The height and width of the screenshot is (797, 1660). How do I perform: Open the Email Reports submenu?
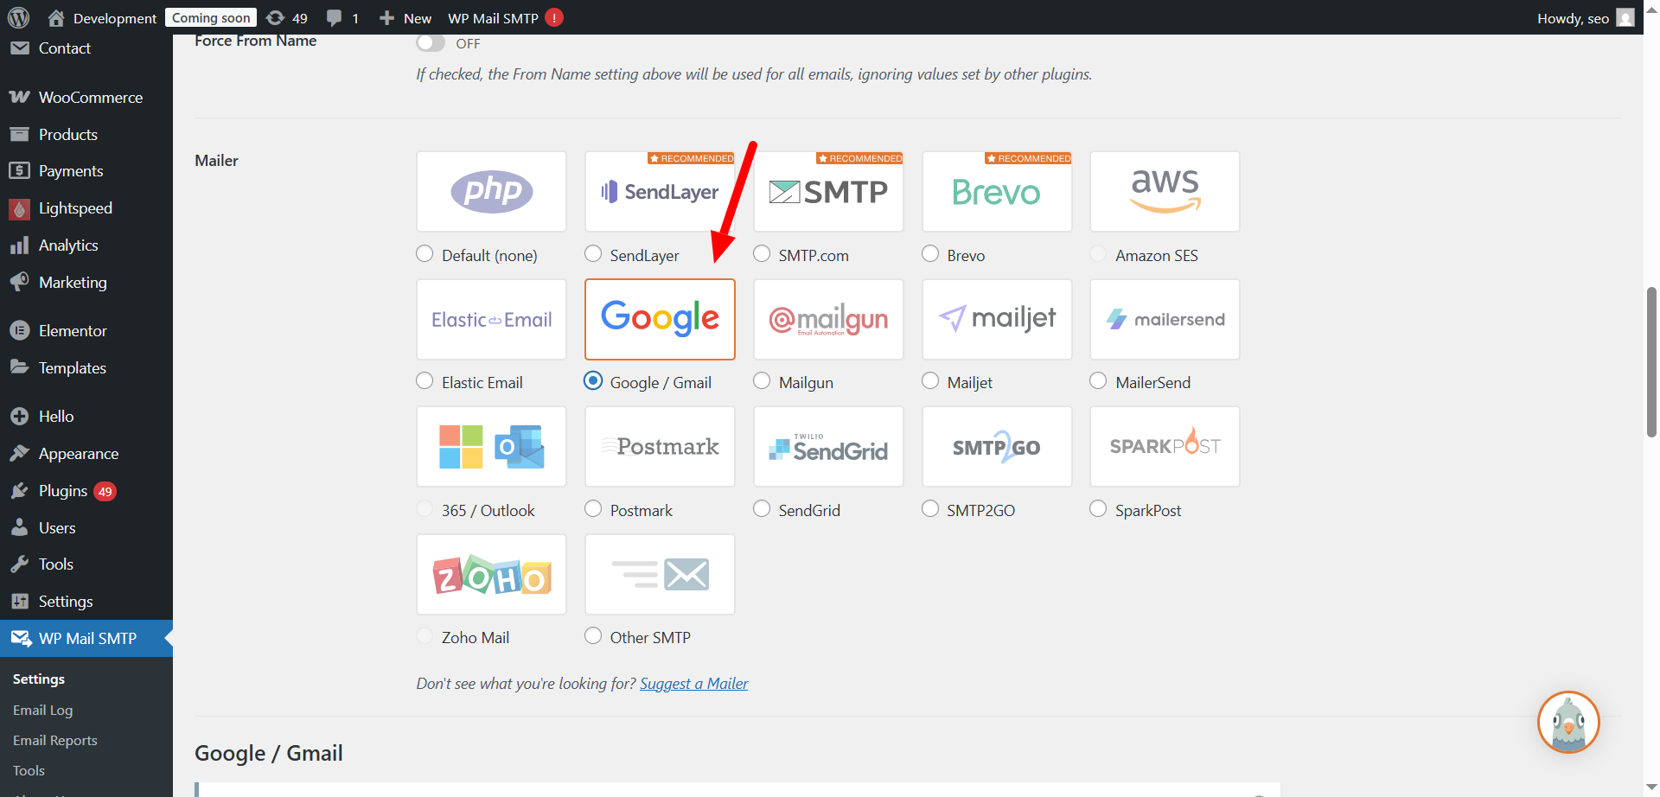tap(55, 741)
